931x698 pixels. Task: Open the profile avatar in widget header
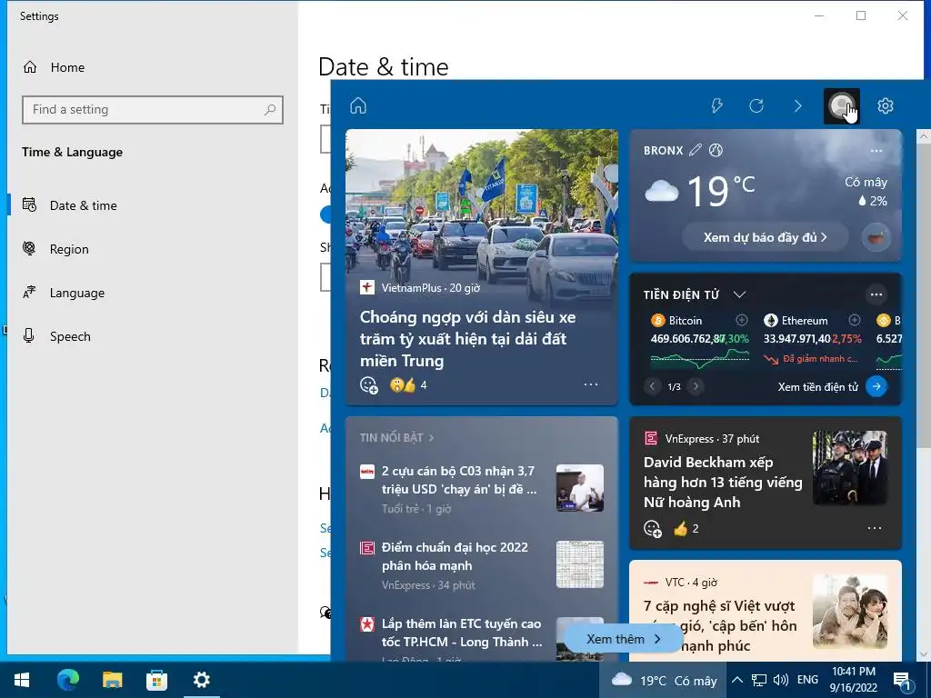click(841, 105)
